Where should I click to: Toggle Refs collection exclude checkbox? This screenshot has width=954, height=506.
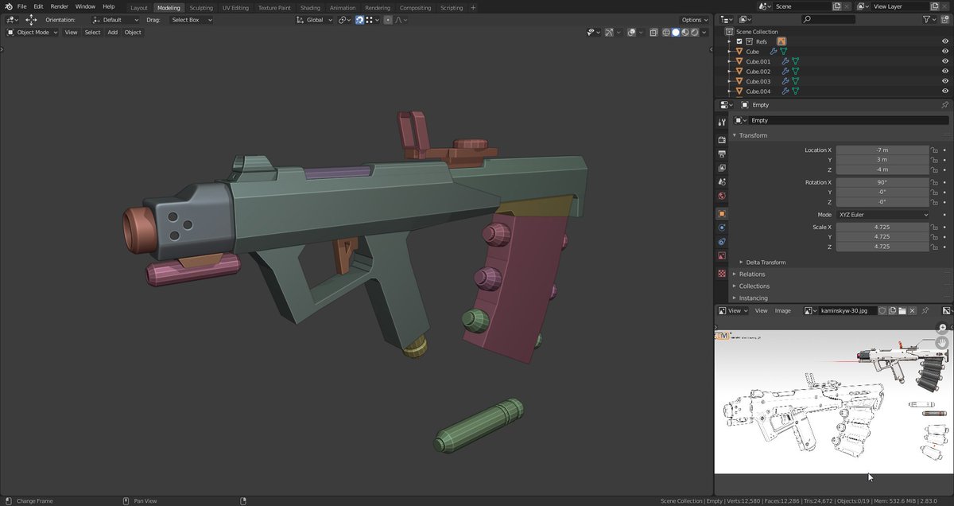pyautogui.click(x=739, y=41)
